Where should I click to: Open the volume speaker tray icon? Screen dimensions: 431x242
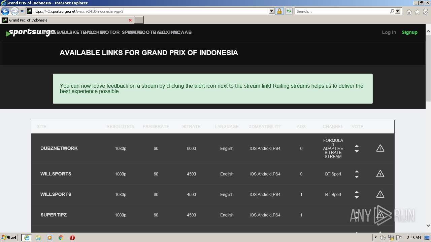click(x=383, y=238)
